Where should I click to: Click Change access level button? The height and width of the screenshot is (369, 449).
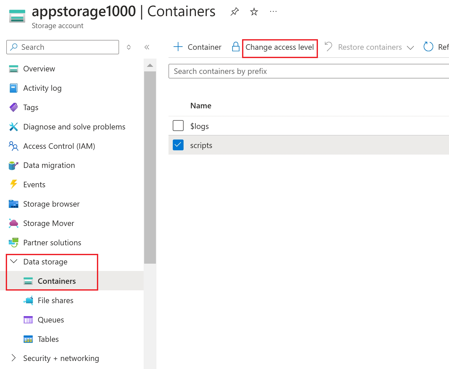tap(280, 47)
